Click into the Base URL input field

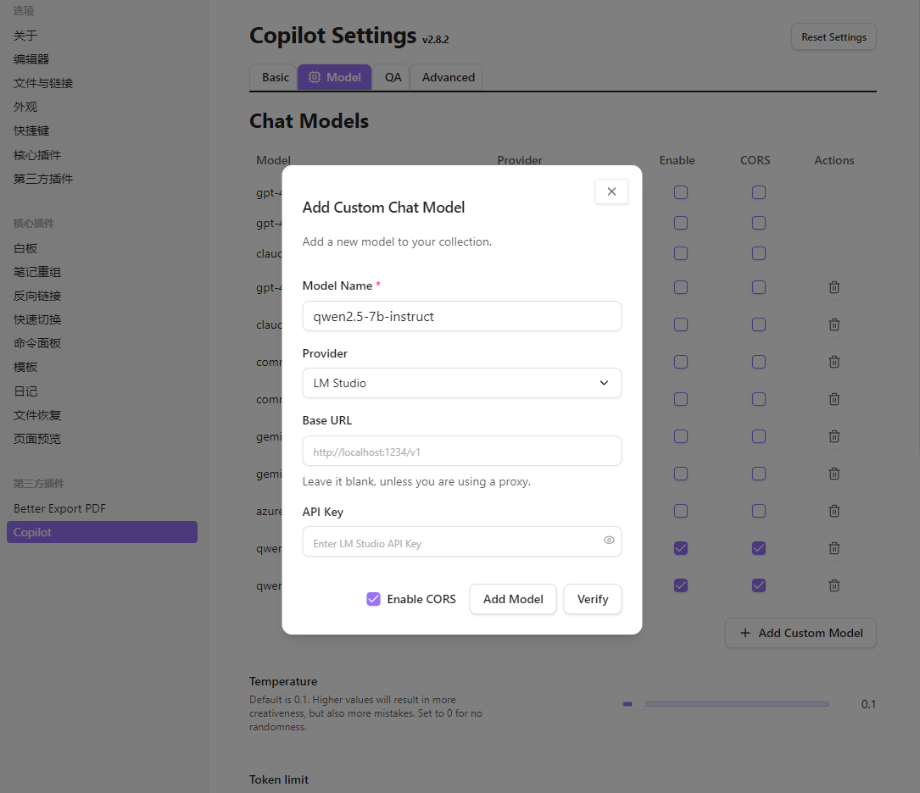click(x=461, y=452)
